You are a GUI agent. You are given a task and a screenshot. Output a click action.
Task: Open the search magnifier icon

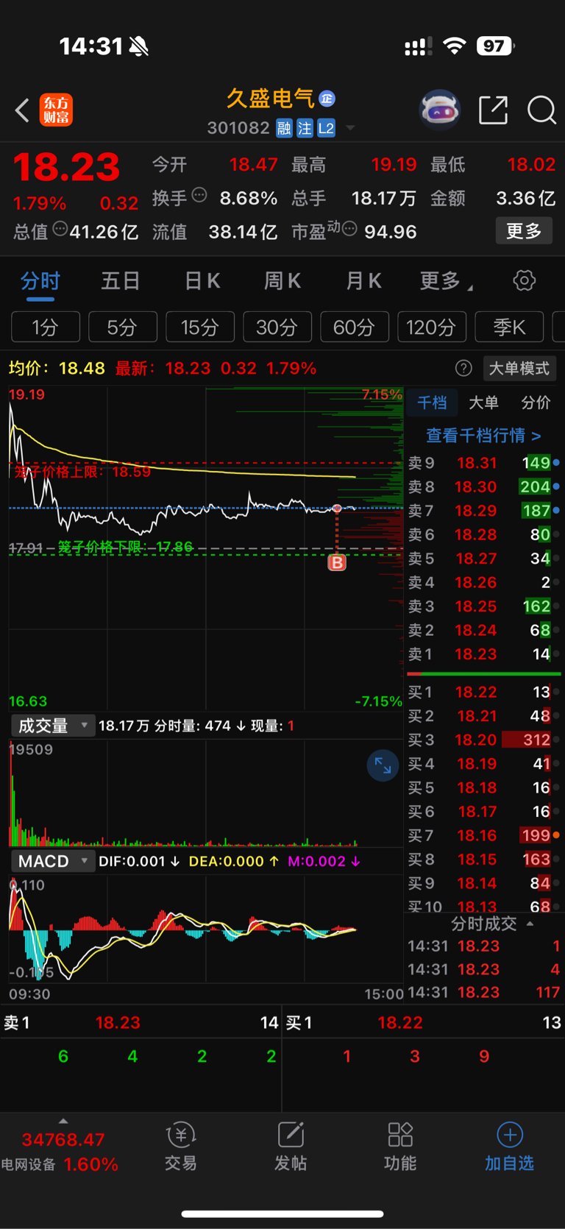coord(541,110)
